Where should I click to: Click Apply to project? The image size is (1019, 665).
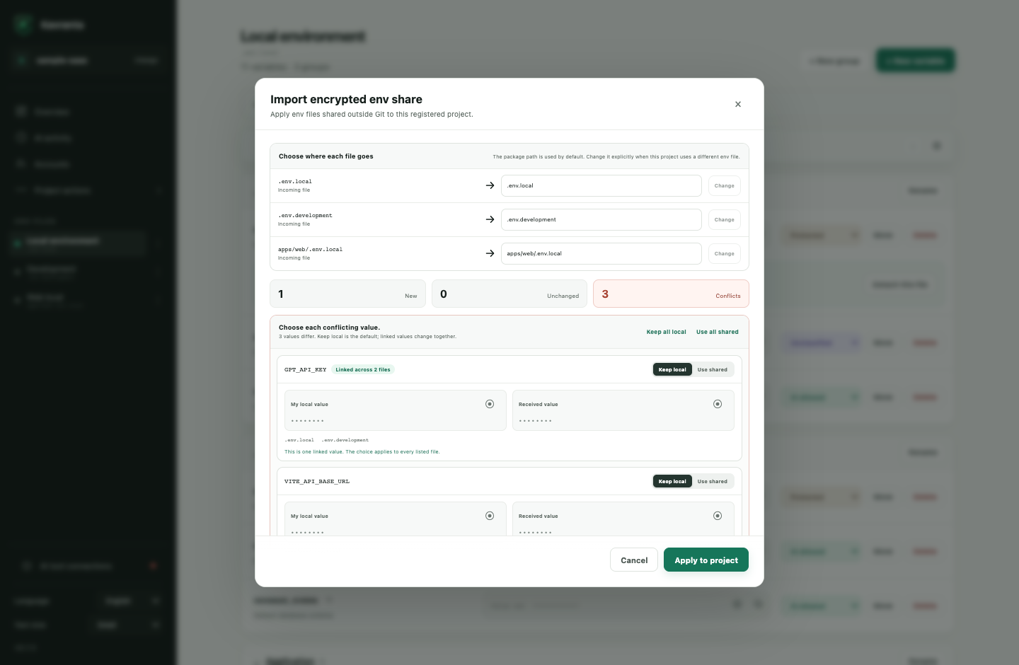pos(706,560)
